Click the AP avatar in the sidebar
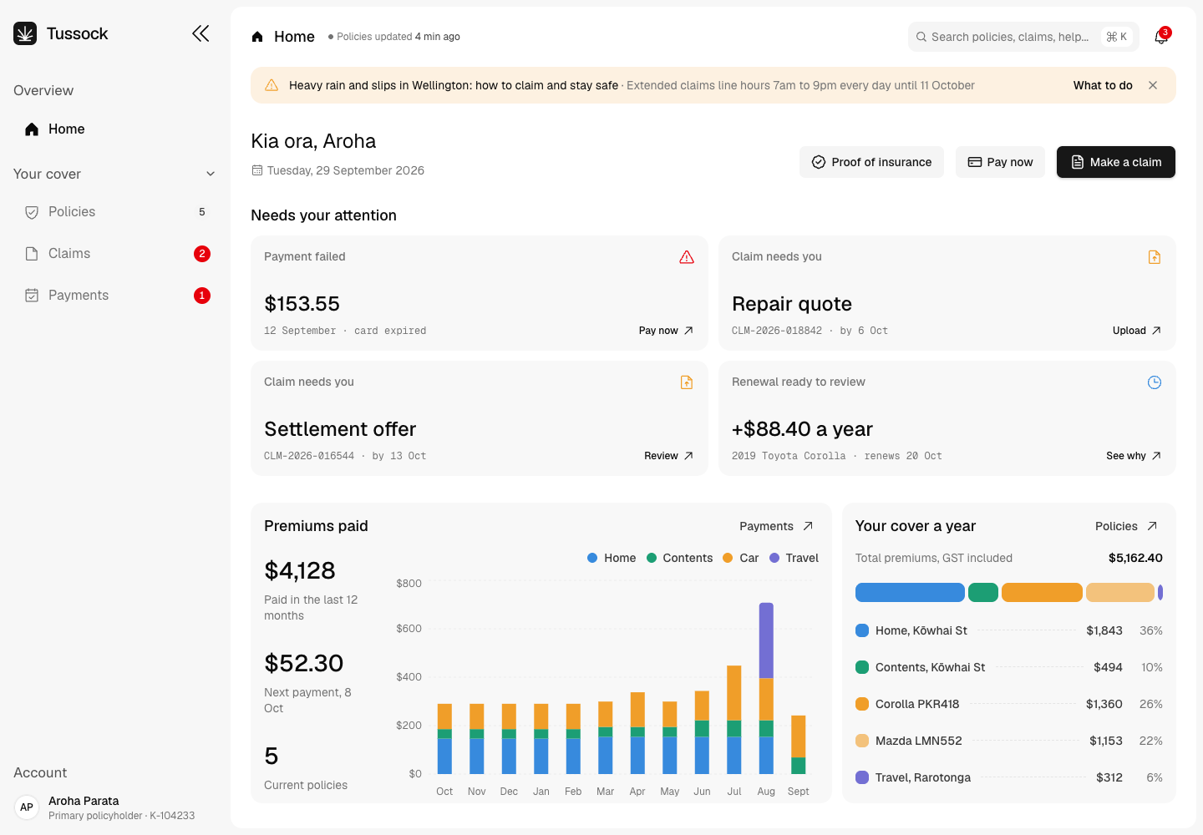The width and height of the screenshot is (1203, 835). coord(27,807)
